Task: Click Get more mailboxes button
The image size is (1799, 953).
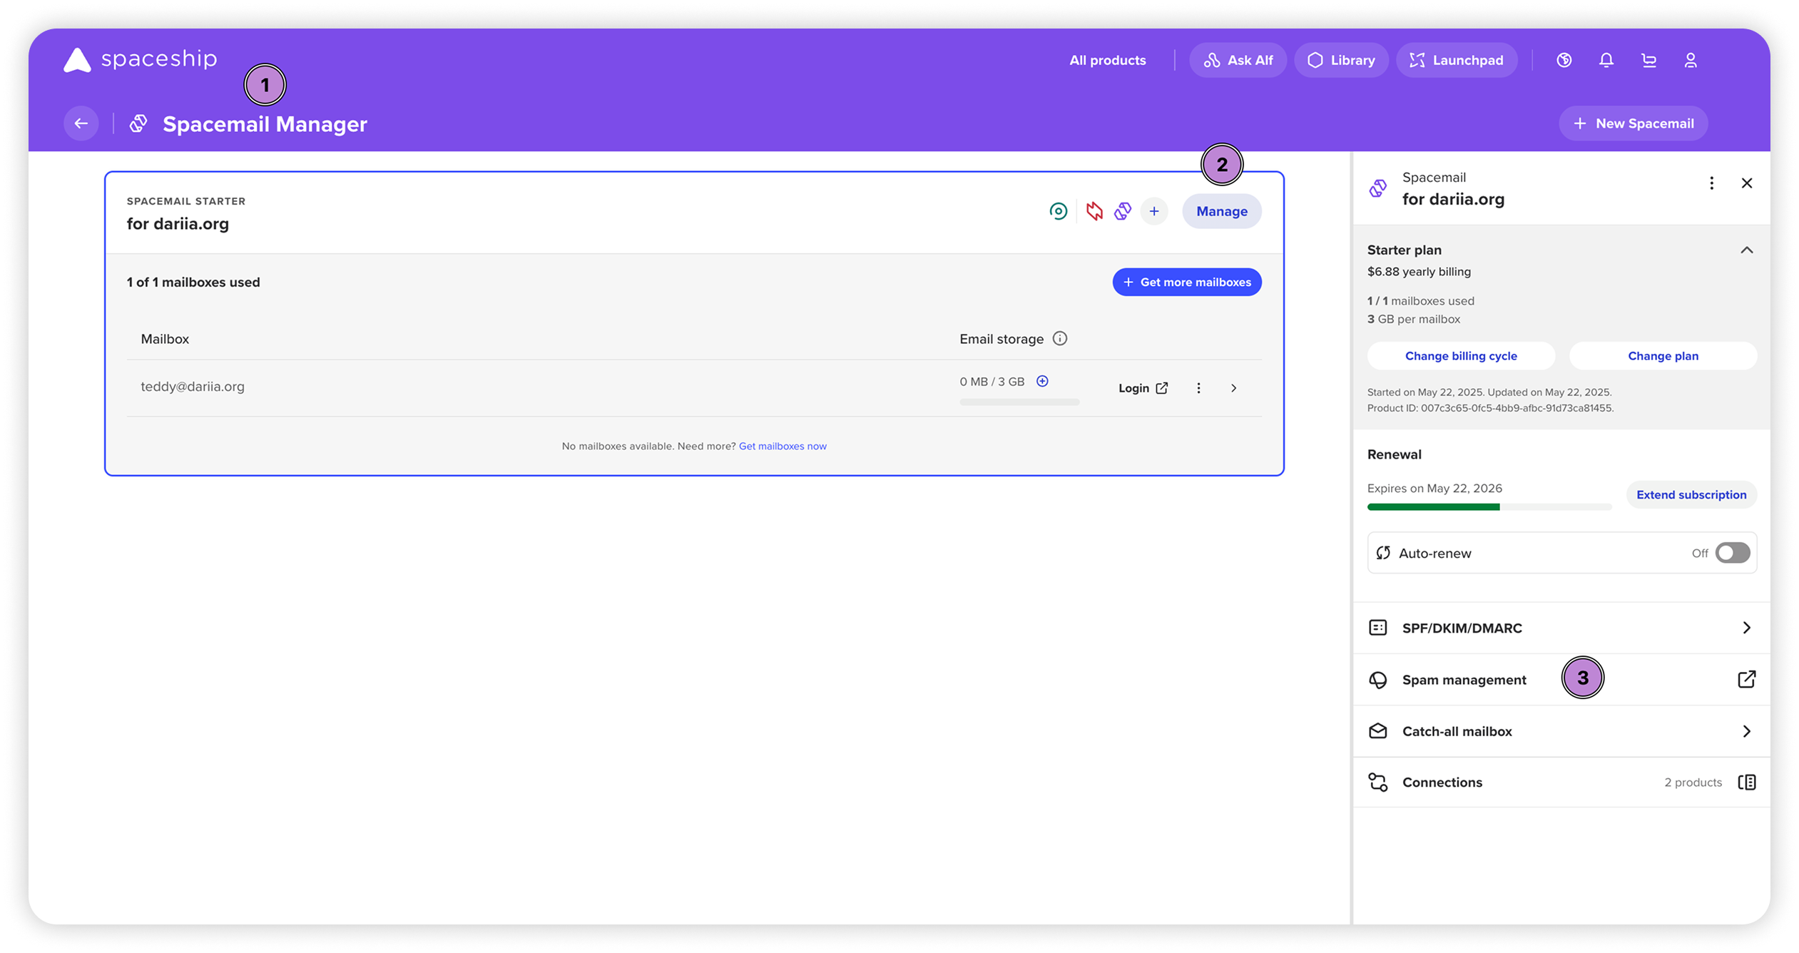Action: tap(1187, 282)
